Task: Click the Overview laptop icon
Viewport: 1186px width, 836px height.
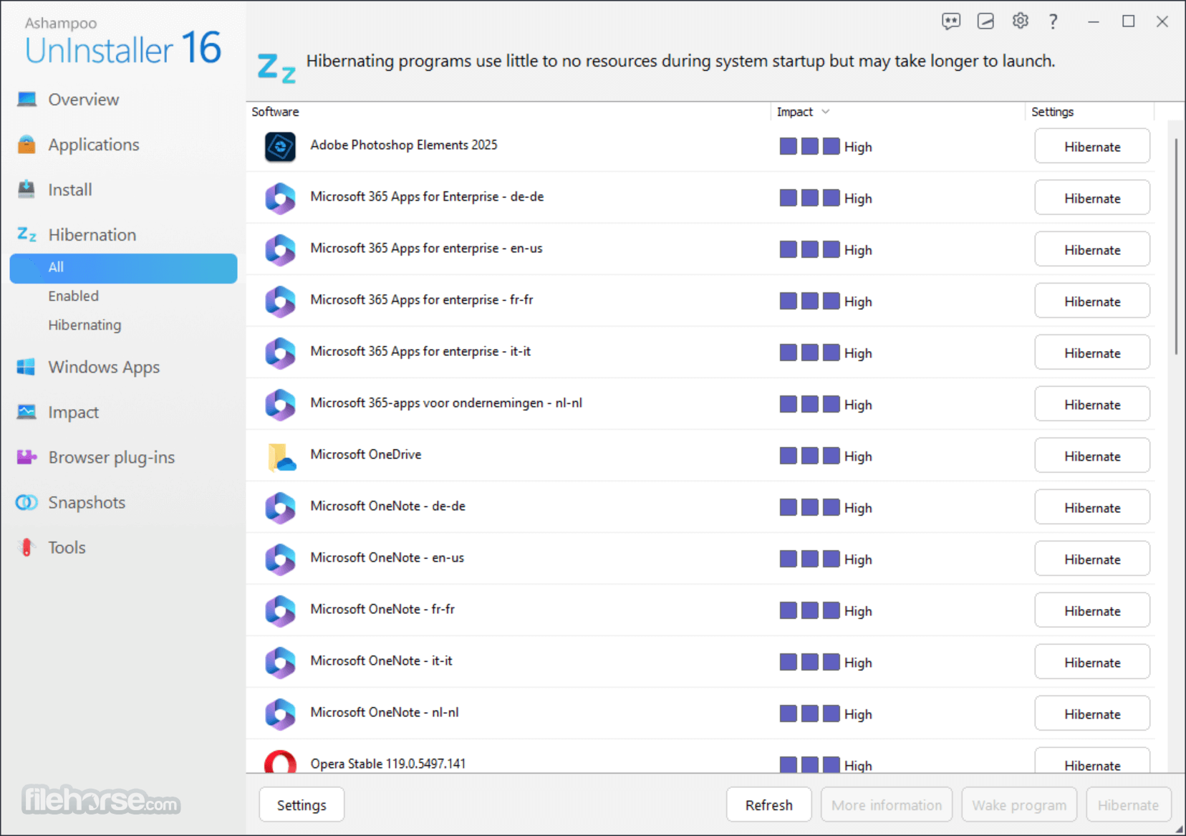Action: [x=26, y=100]
